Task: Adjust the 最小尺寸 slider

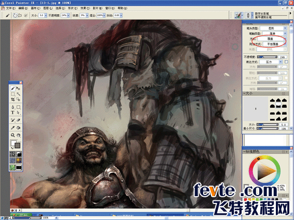Action: click(x=267, y=128)
